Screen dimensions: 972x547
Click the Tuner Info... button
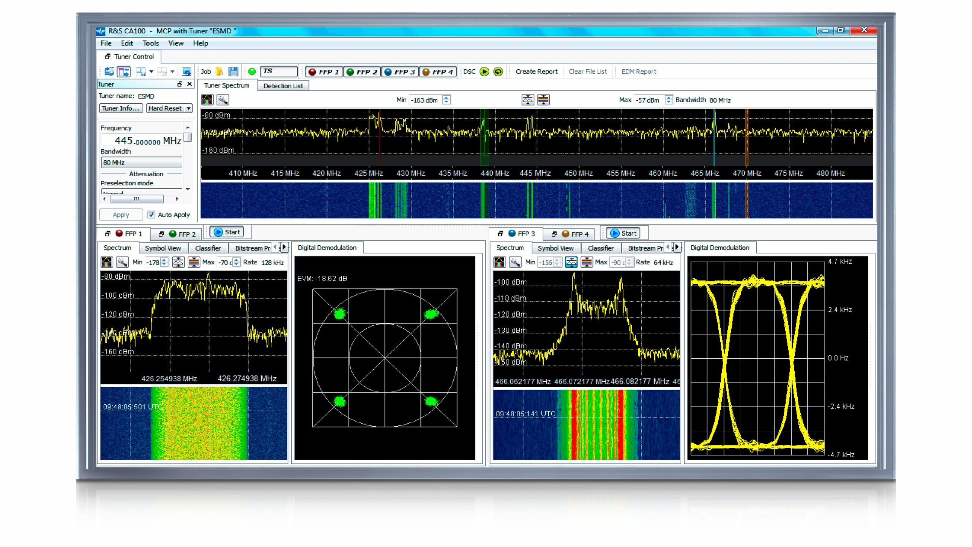pyautogui.click(x=121, y=108)
